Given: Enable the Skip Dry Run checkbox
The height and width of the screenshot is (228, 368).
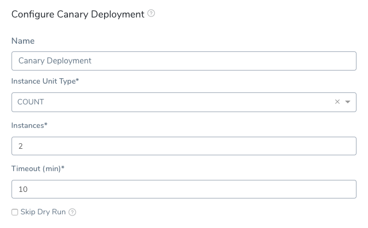Looking at the screenshot, I should pyautogui.click(x=15, y=212).
